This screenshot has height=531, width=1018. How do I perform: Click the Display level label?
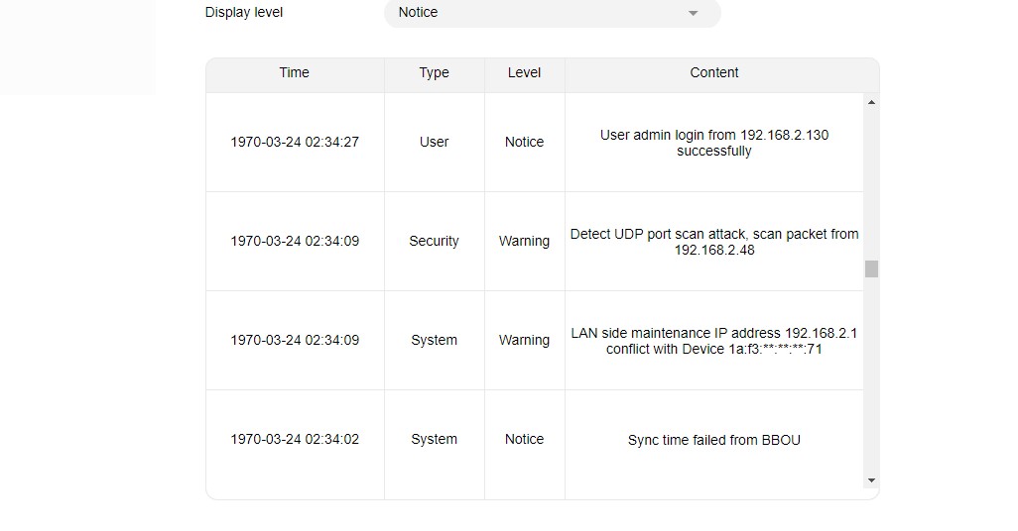point(244,13)
